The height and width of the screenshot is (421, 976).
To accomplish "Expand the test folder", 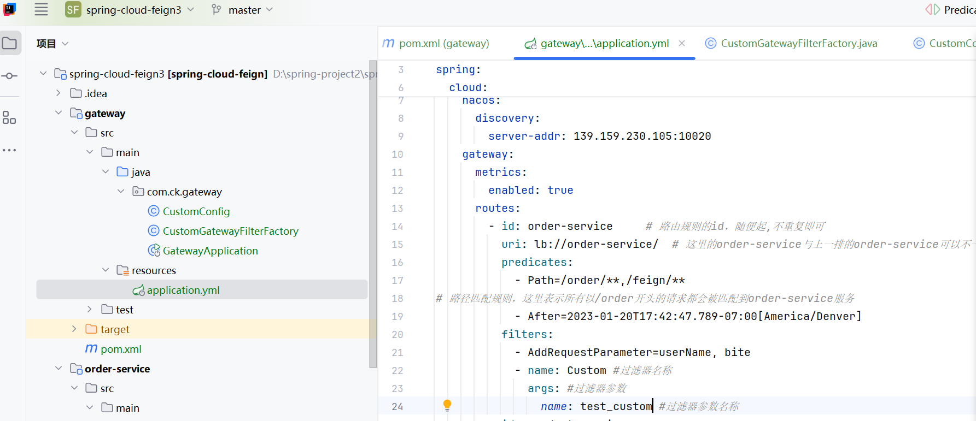I will [90, 309].
